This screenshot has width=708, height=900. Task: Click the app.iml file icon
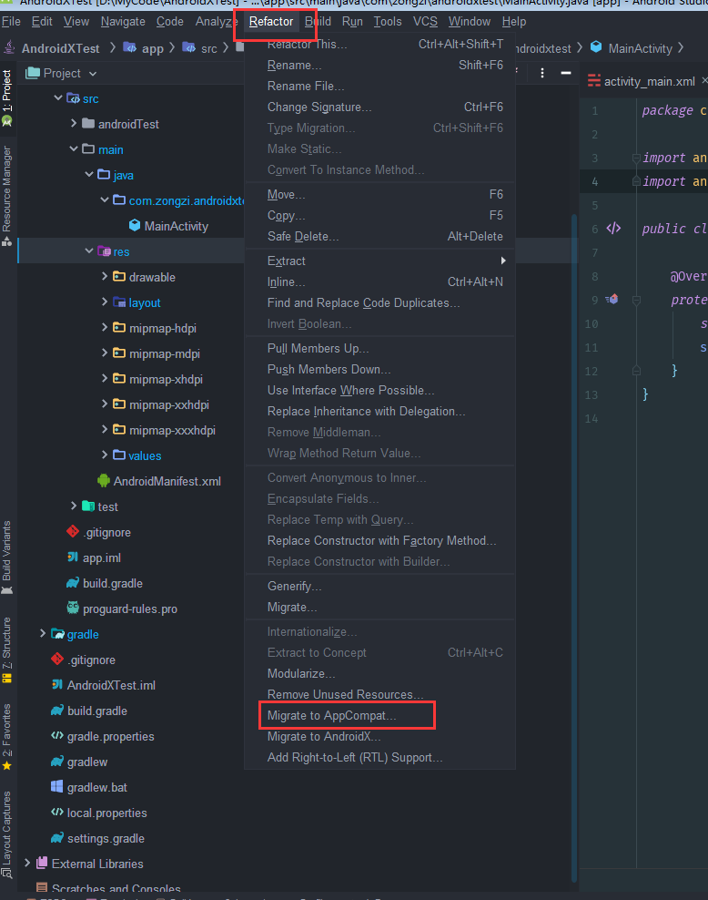click(73, 557)
